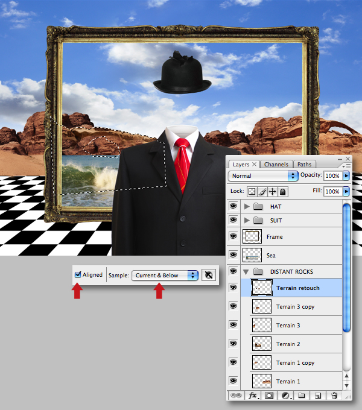
Task: Toggle Sea layer visibility eye
Action: (x=233, y=254)
